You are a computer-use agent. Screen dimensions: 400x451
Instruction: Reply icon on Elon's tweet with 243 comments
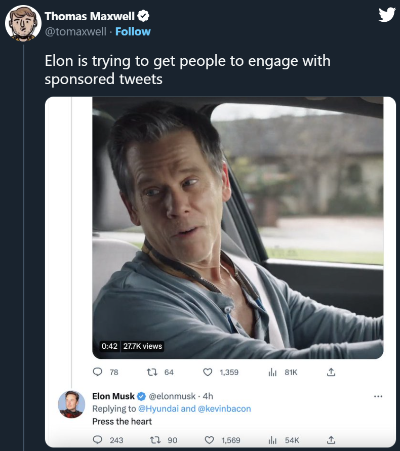[x=98, y=440]
